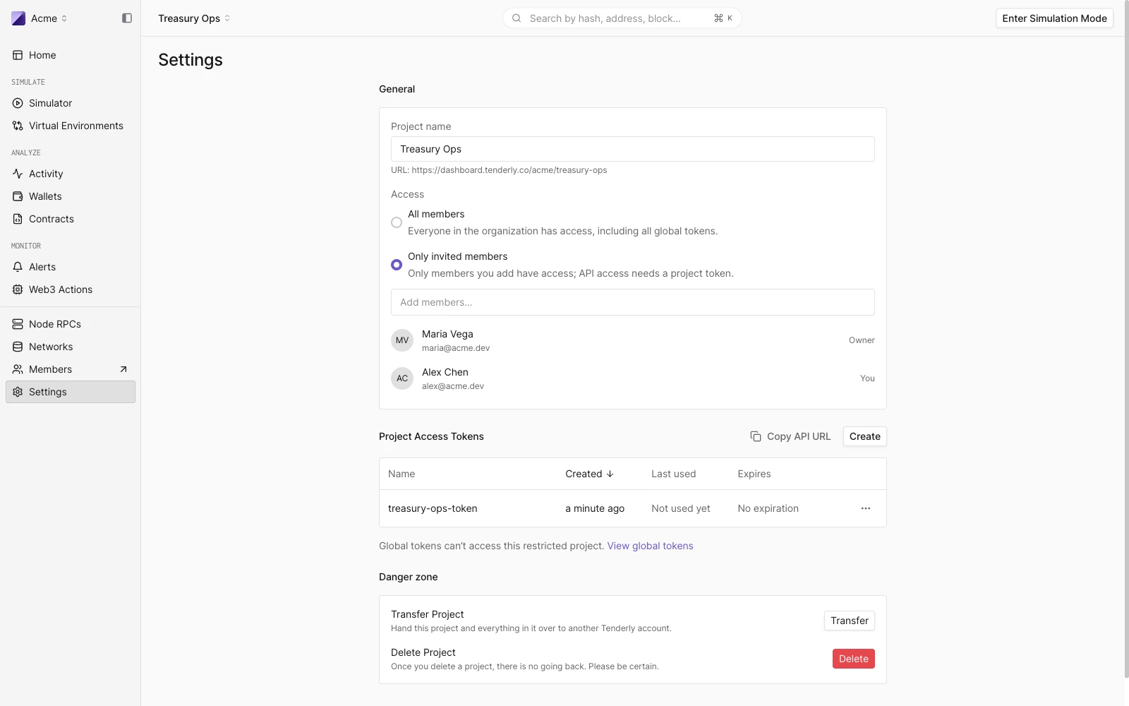Open the Treasury Ops project switcher
The image size is (1129, 706).
[194, 18]
